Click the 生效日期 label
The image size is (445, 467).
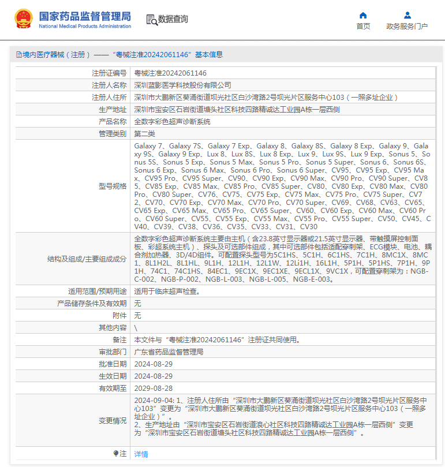[113, 376]
